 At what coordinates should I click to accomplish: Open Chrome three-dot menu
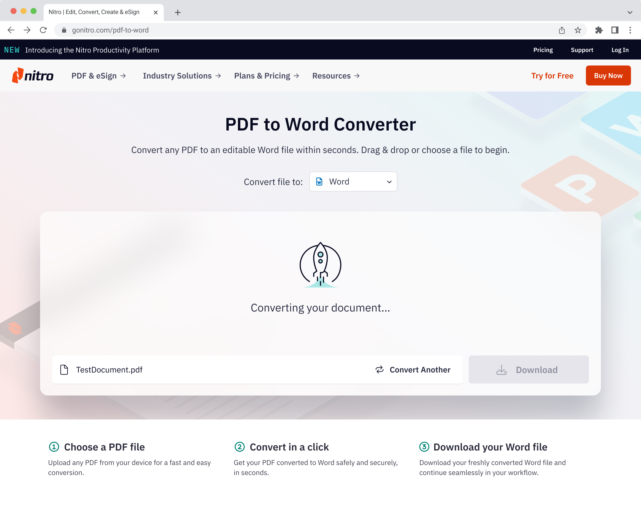630,30
